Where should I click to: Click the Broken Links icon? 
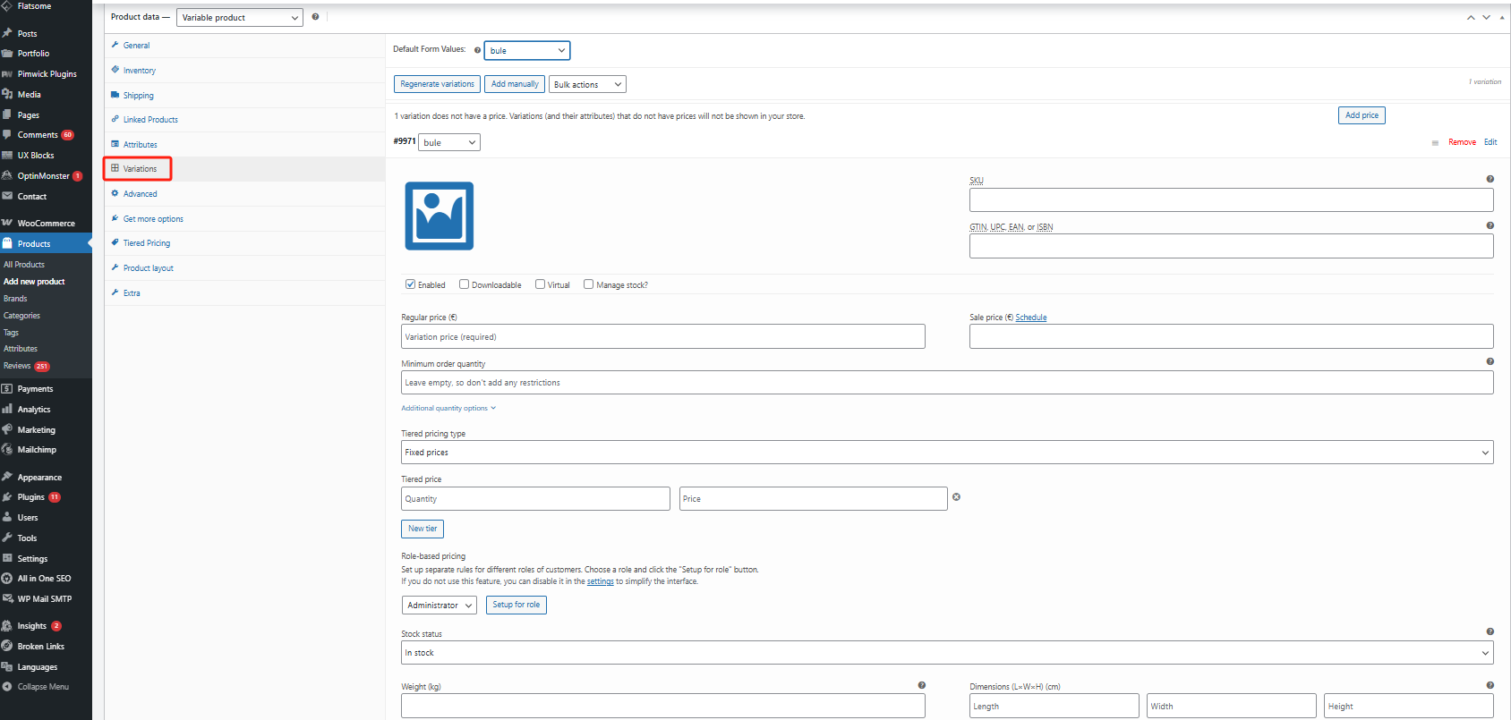7,646
